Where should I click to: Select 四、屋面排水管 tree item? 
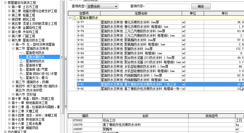pyautogui.click(x=31, y=65)
